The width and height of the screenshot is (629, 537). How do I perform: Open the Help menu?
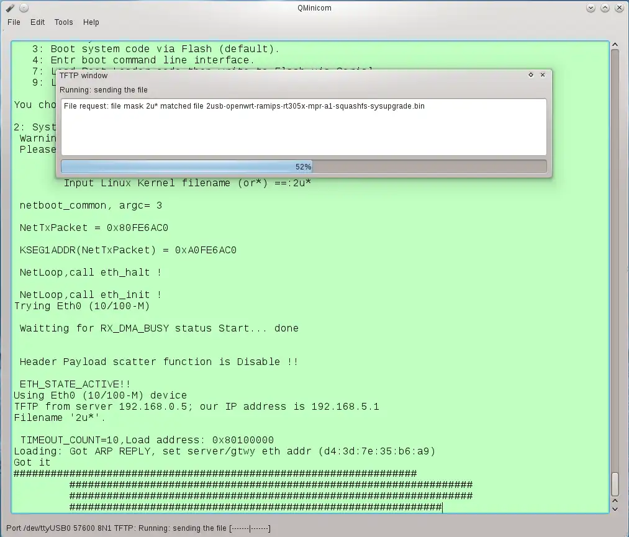91,22
